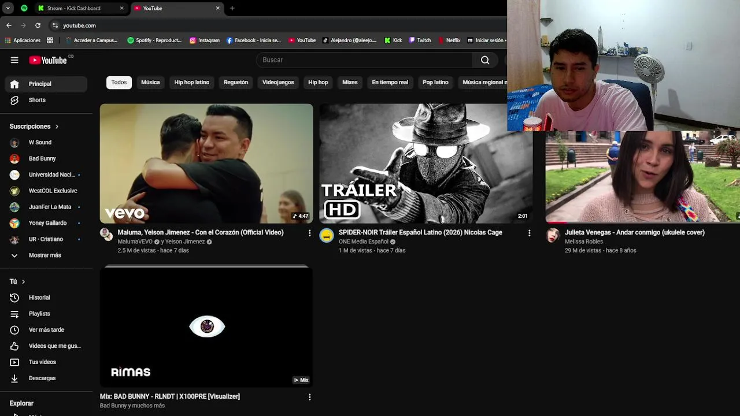Select the Pop latino chip

pos(435,83)
